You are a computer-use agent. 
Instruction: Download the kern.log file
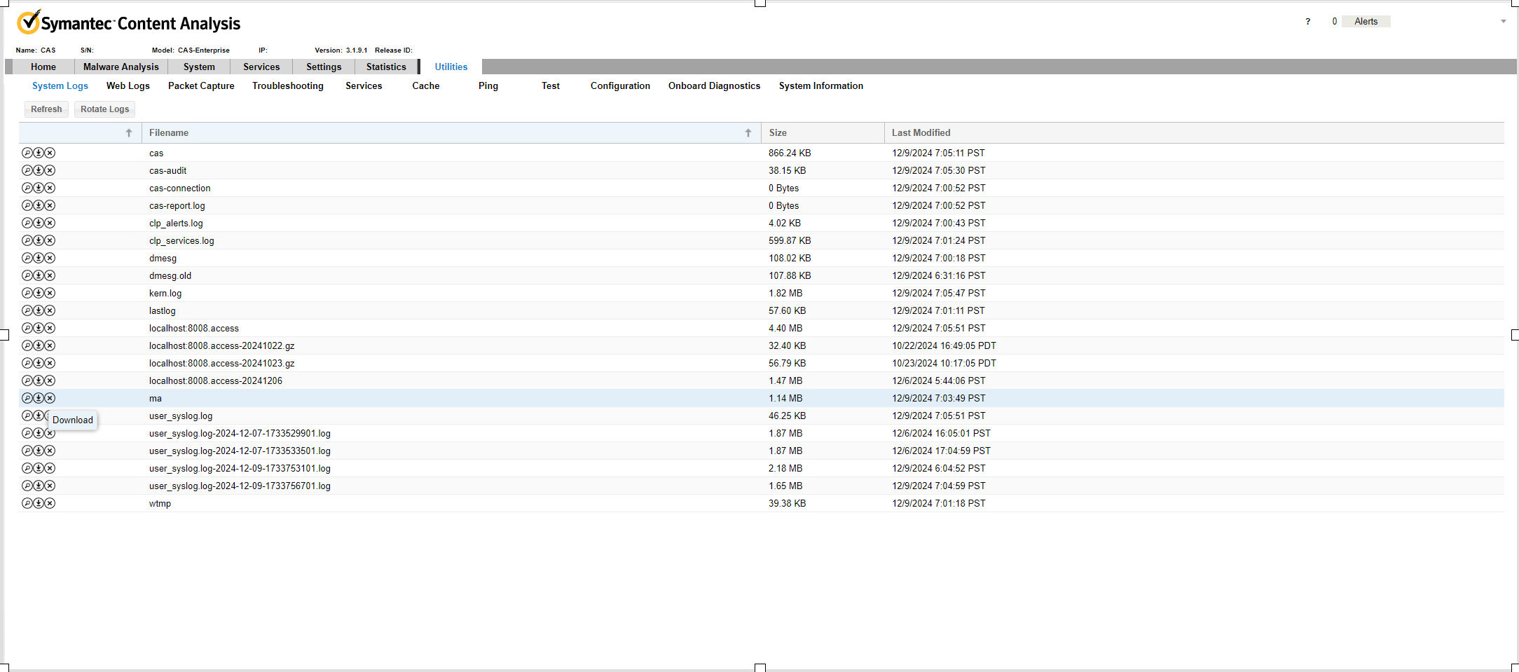pyautogui.click(x=39, y=293)
